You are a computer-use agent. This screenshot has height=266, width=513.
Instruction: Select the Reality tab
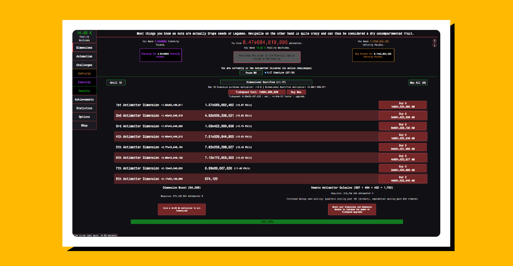tap(84, 91)
